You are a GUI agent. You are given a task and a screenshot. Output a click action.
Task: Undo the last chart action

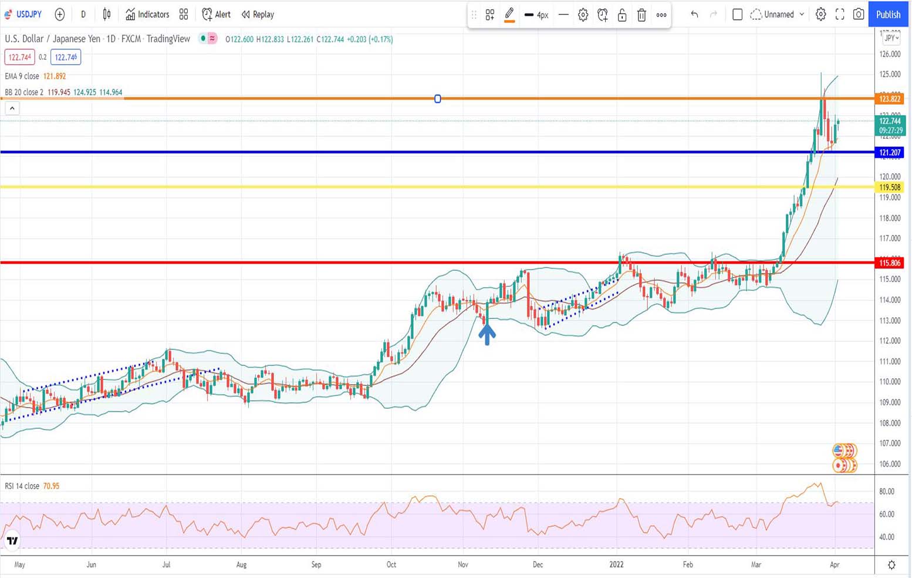[694, 14]
